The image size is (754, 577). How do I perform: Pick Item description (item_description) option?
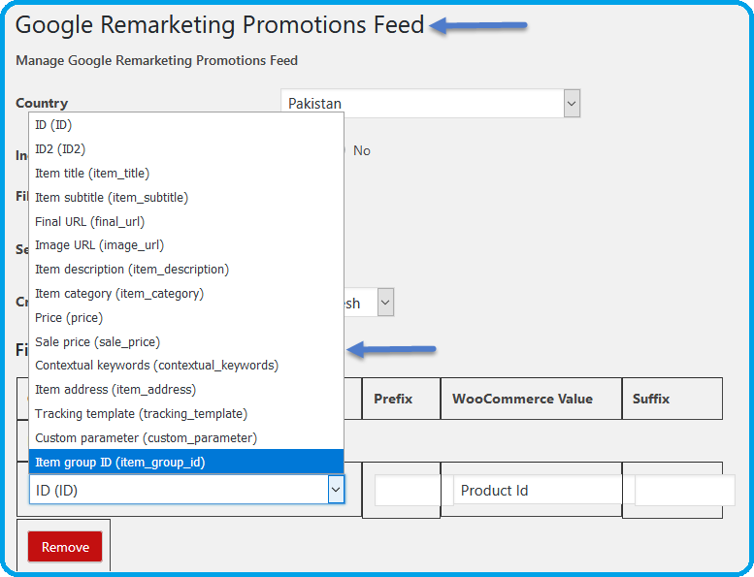pyautogui.click(x=186, y=270)
